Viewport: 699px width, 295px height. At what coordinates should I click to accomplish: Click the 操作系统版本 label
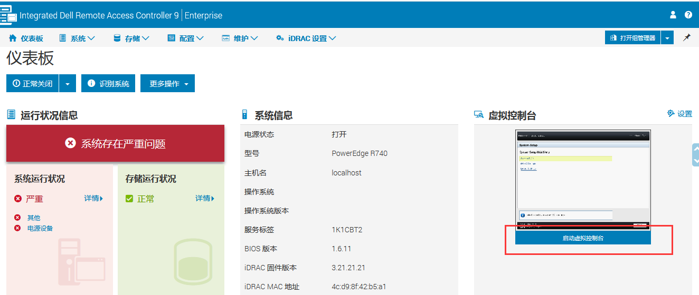pyautogui.click(x=267, y=211)
